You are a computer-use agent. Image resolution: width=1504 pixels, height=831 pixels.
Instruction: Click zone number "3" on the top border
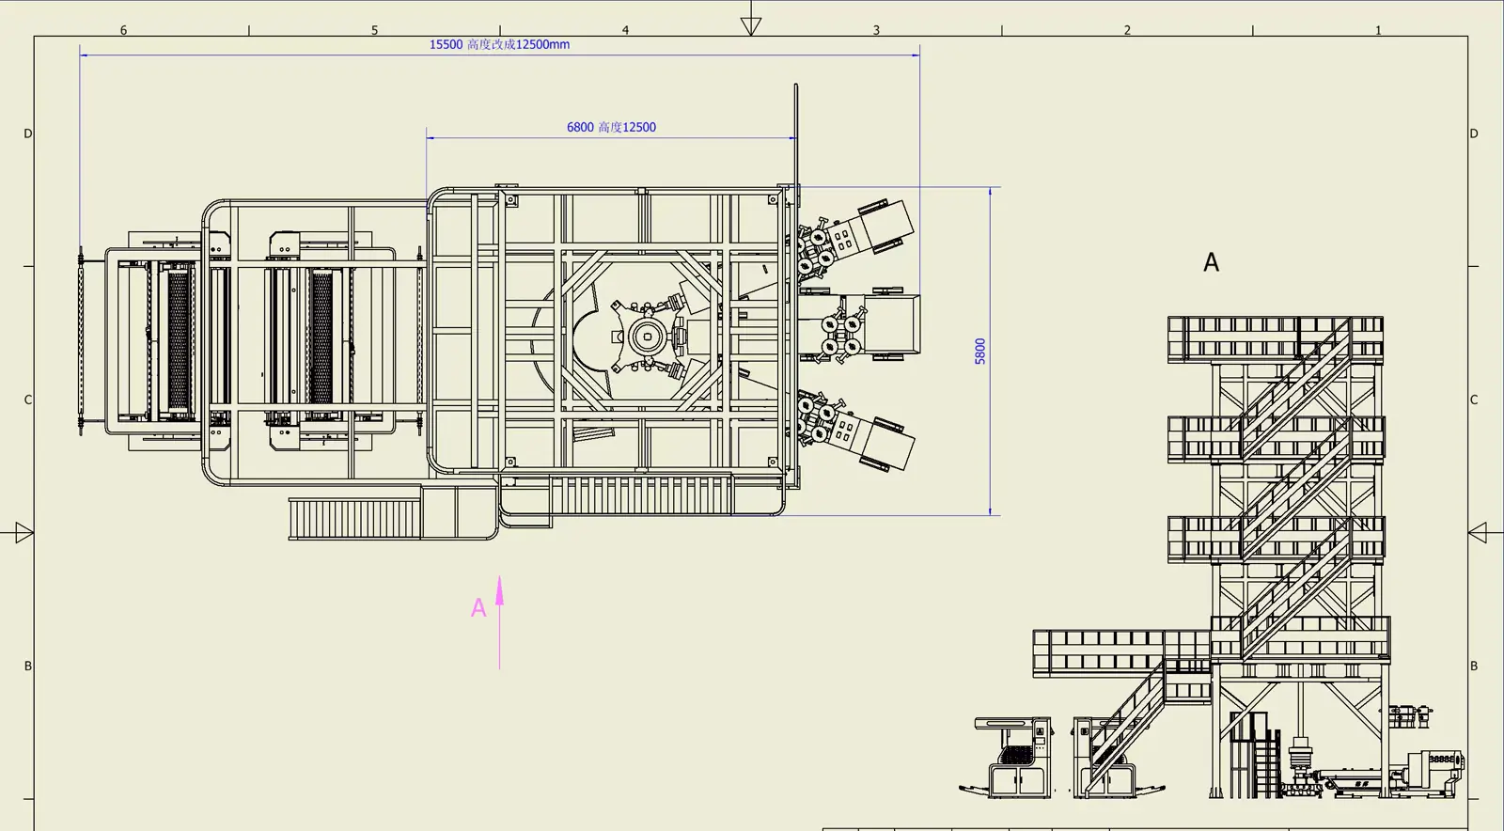coord(876,30)
